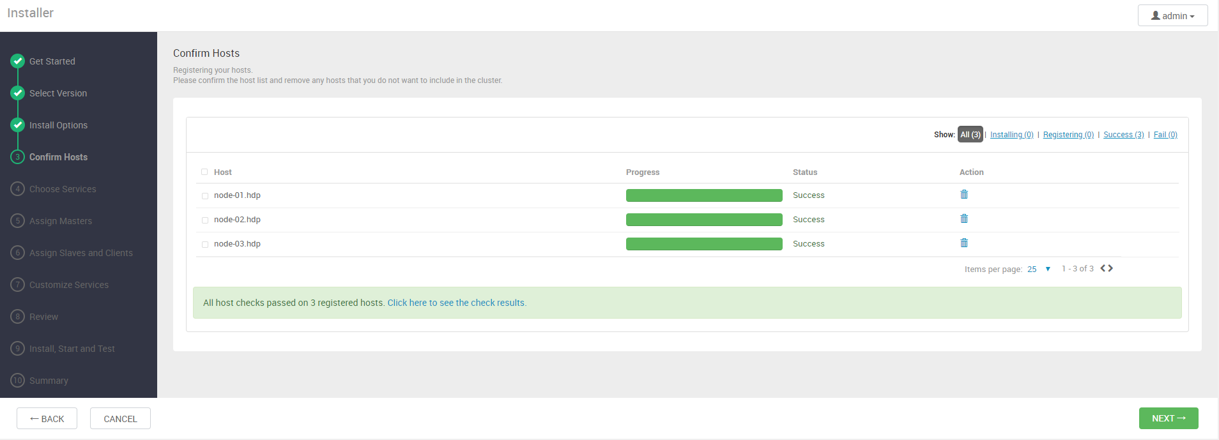
Task: Click the Action column header
Action: point(971,172)
